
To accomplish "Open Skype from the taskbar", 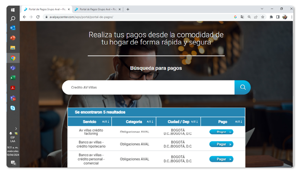I will [x=13, y=108].
